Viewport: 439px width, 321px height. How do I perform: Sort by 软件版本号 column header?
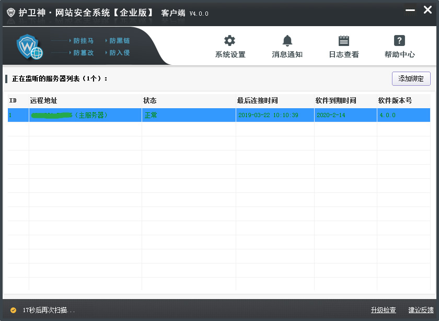coord(403,100)
